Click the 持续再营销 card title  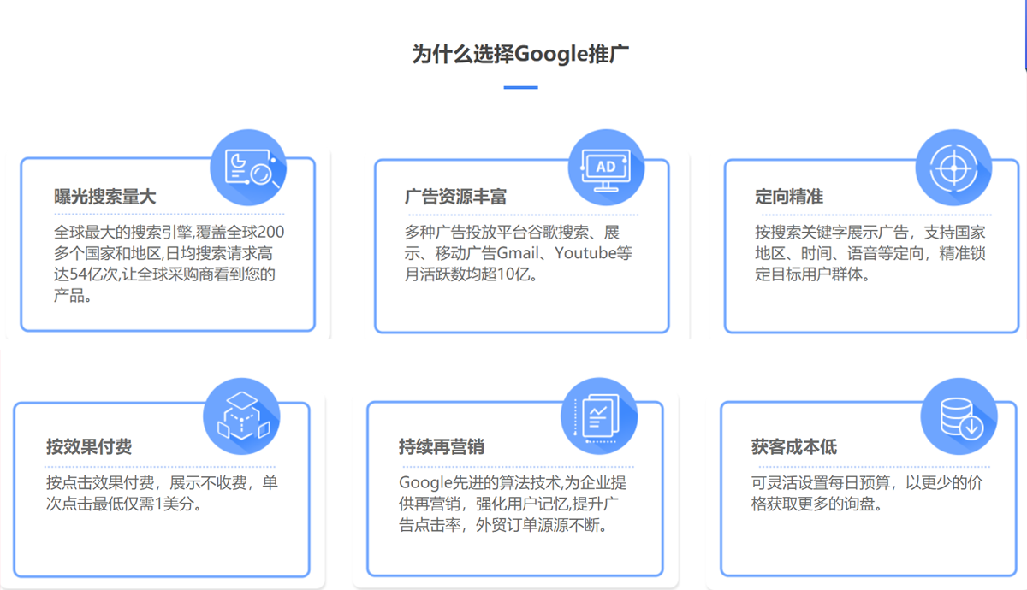(x=442, y=446)
